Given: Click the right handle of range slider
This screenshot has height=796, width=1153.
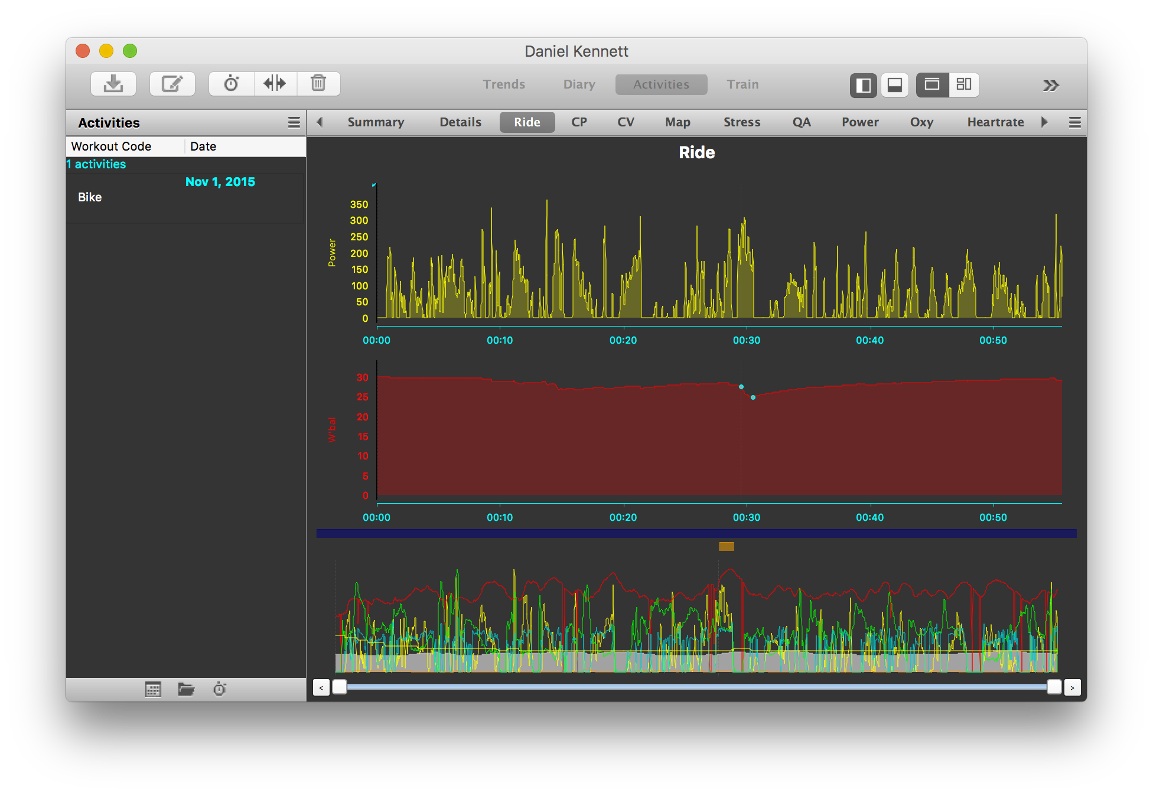Looking at the screenshot, I should (1054, 687).
